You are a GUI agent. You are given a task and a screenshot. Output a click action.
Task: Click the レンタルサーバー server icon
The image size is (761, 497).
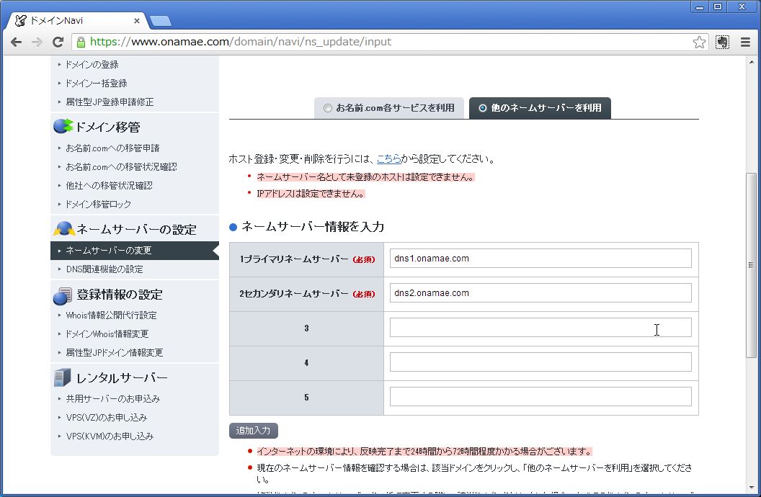click(x=63, y=377)
